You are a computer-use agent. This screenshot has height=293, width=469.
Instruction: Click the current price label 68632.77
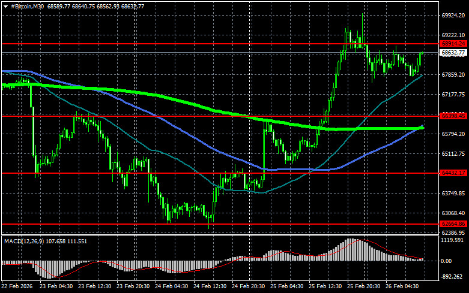pos(454,53)
